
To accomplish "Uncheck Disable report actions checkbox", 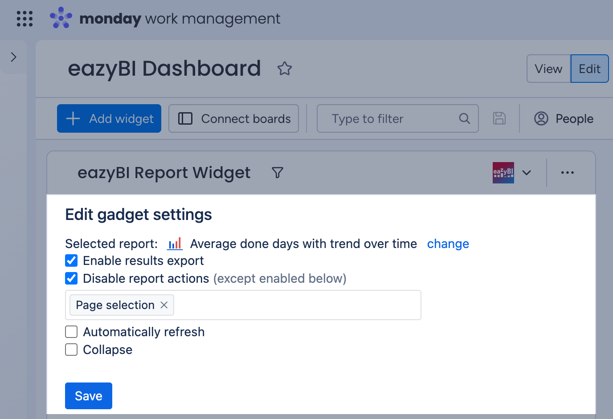I will point(71,278).
